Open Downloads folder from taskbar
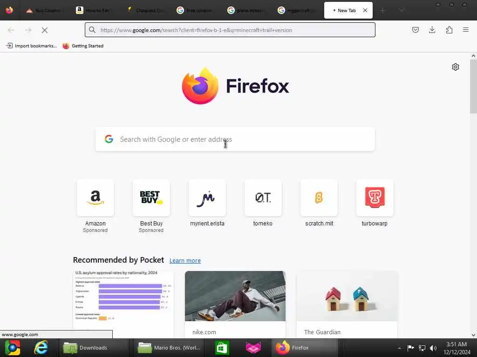The image size is (477, 357). click(93, 348)
